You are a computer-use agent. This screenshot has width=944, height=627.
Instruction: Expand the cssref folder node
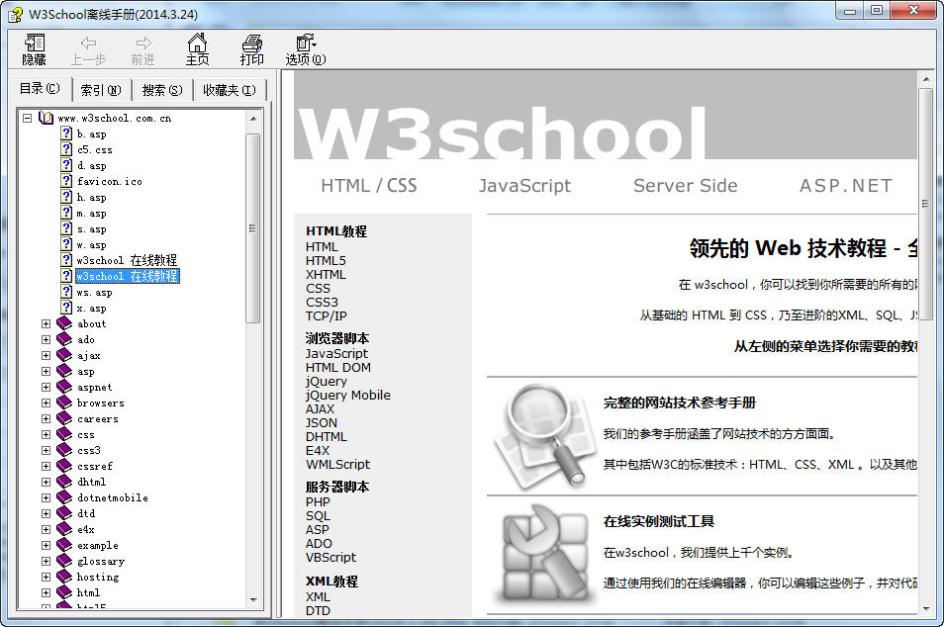[x=46, y=466]
